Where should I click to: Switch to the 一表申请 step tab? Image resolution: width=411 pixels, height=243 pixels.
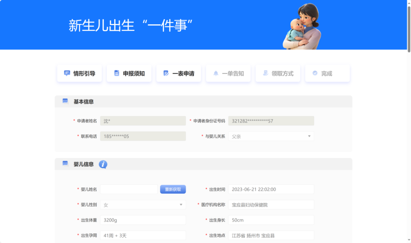(179, 73)
